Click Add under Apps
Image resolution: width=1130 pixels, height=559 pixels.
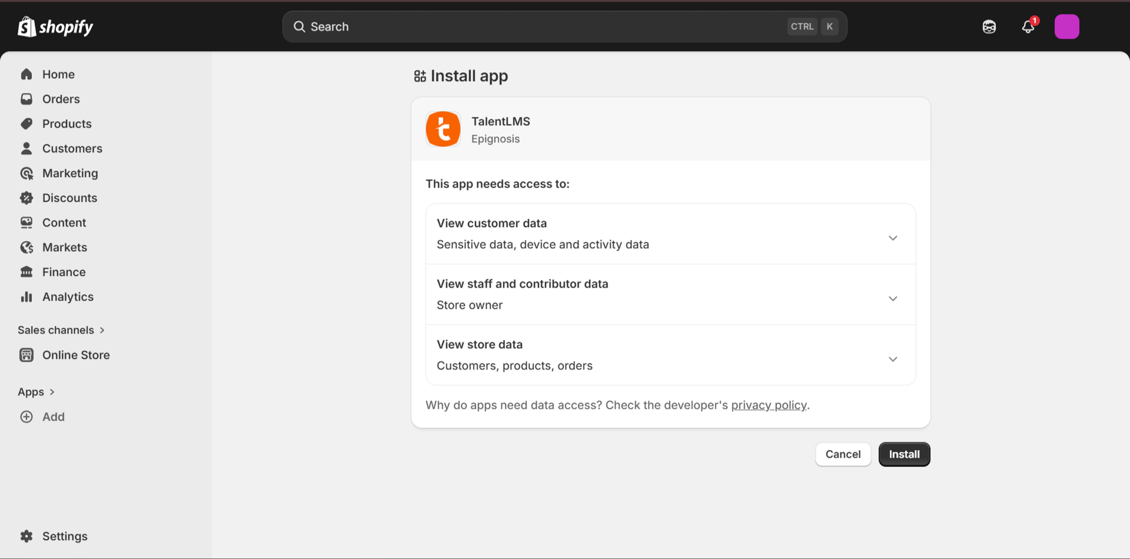tap(54, 417)
